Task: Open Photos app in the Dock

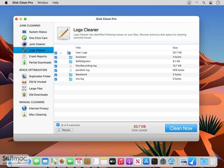Action: pyautogui.click(x=62, y=161)
